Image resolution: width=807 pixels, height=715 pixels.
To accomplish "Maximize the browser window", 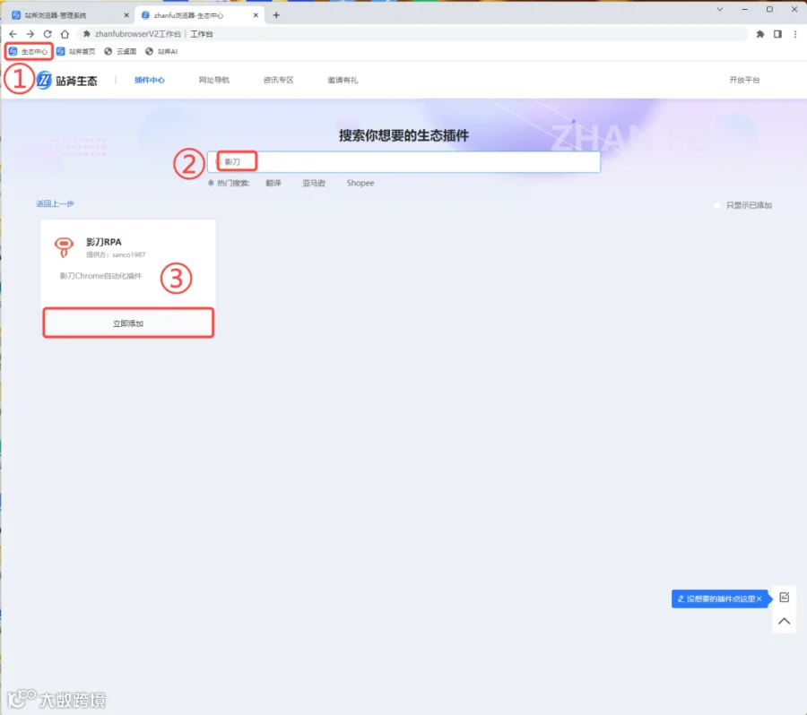I will click(x=769, y=9).
